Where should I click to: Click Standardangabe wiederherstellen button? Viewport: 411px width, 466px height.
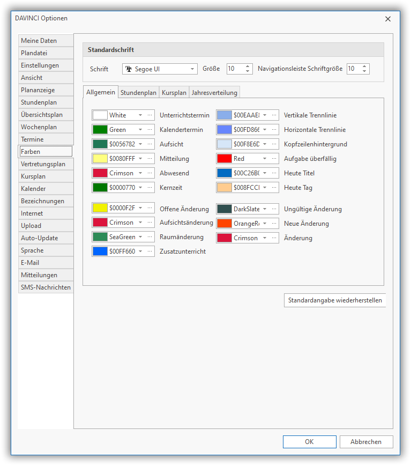click(x=335, y=300)
